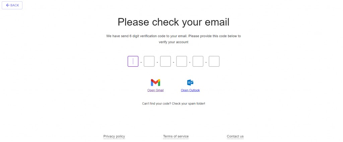Select the second verification code digit box

click(x=149, y=61)
